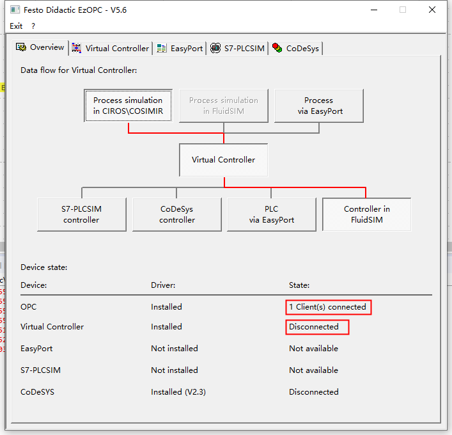The width and height of the screenshot is (452, 435).
Task: Click the OPC device row label
Action: (29, 307)
